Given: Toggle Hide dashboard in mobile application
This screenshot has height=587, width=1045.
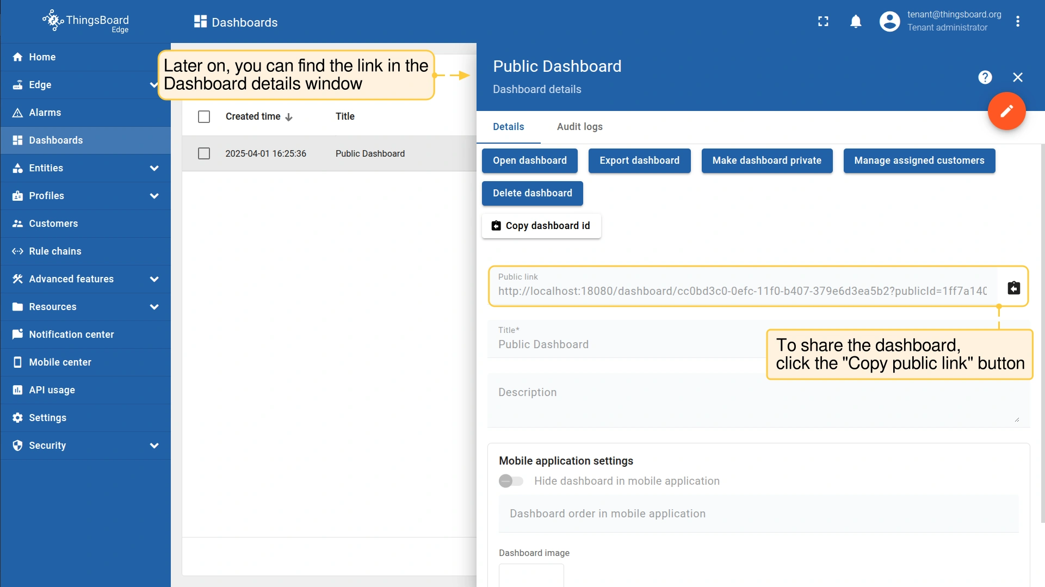Looking at the screenshot, I should 511,481.
